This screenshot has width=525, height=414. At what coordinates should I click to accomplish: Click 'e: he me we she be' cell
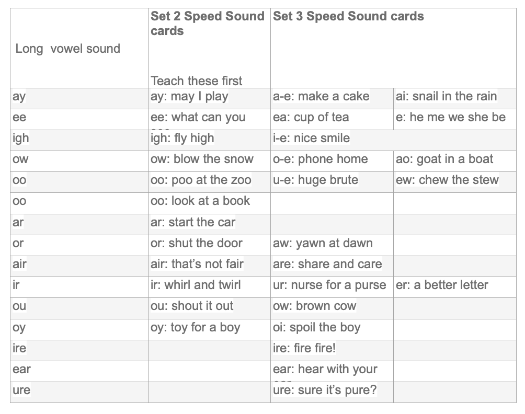coord(451,118)
